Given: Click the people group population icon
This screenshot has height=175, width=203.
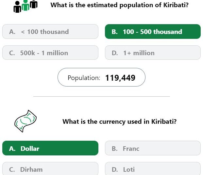Looking at the screenshot, I should (25, 6).
